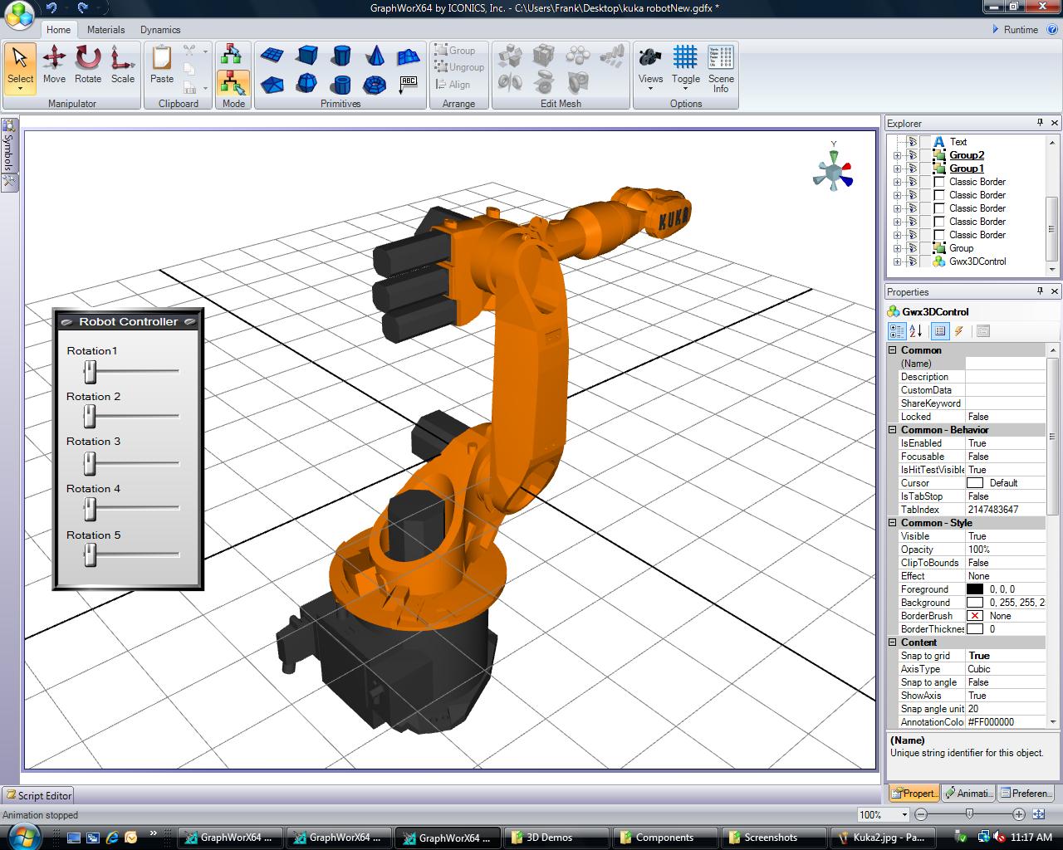Open the Home ribbon tab
This screenshot has width=1063, height=850.
(58, 29)
